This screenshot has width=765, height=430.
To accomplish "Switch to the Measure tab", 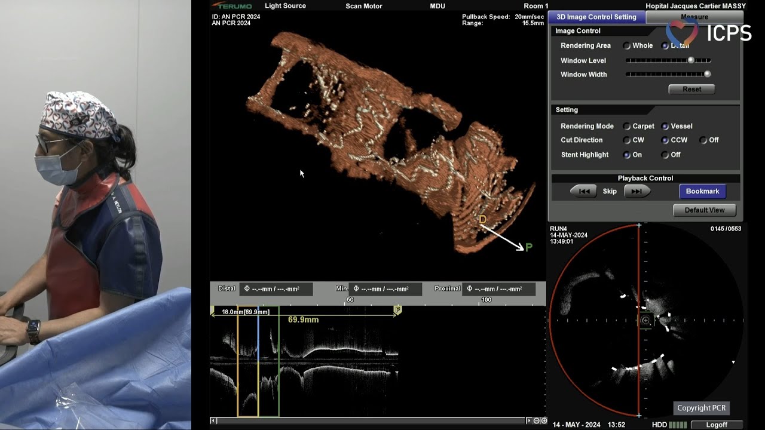I will pos(694,17).
